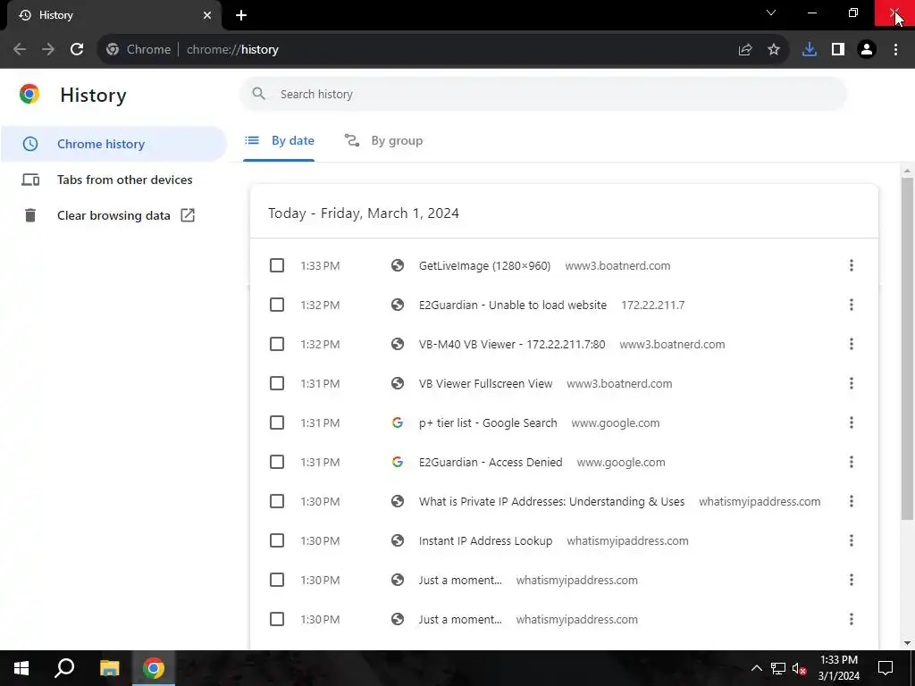
Task: Open more actions for VB-M40 VB Viewer
Action: [852, 344]
